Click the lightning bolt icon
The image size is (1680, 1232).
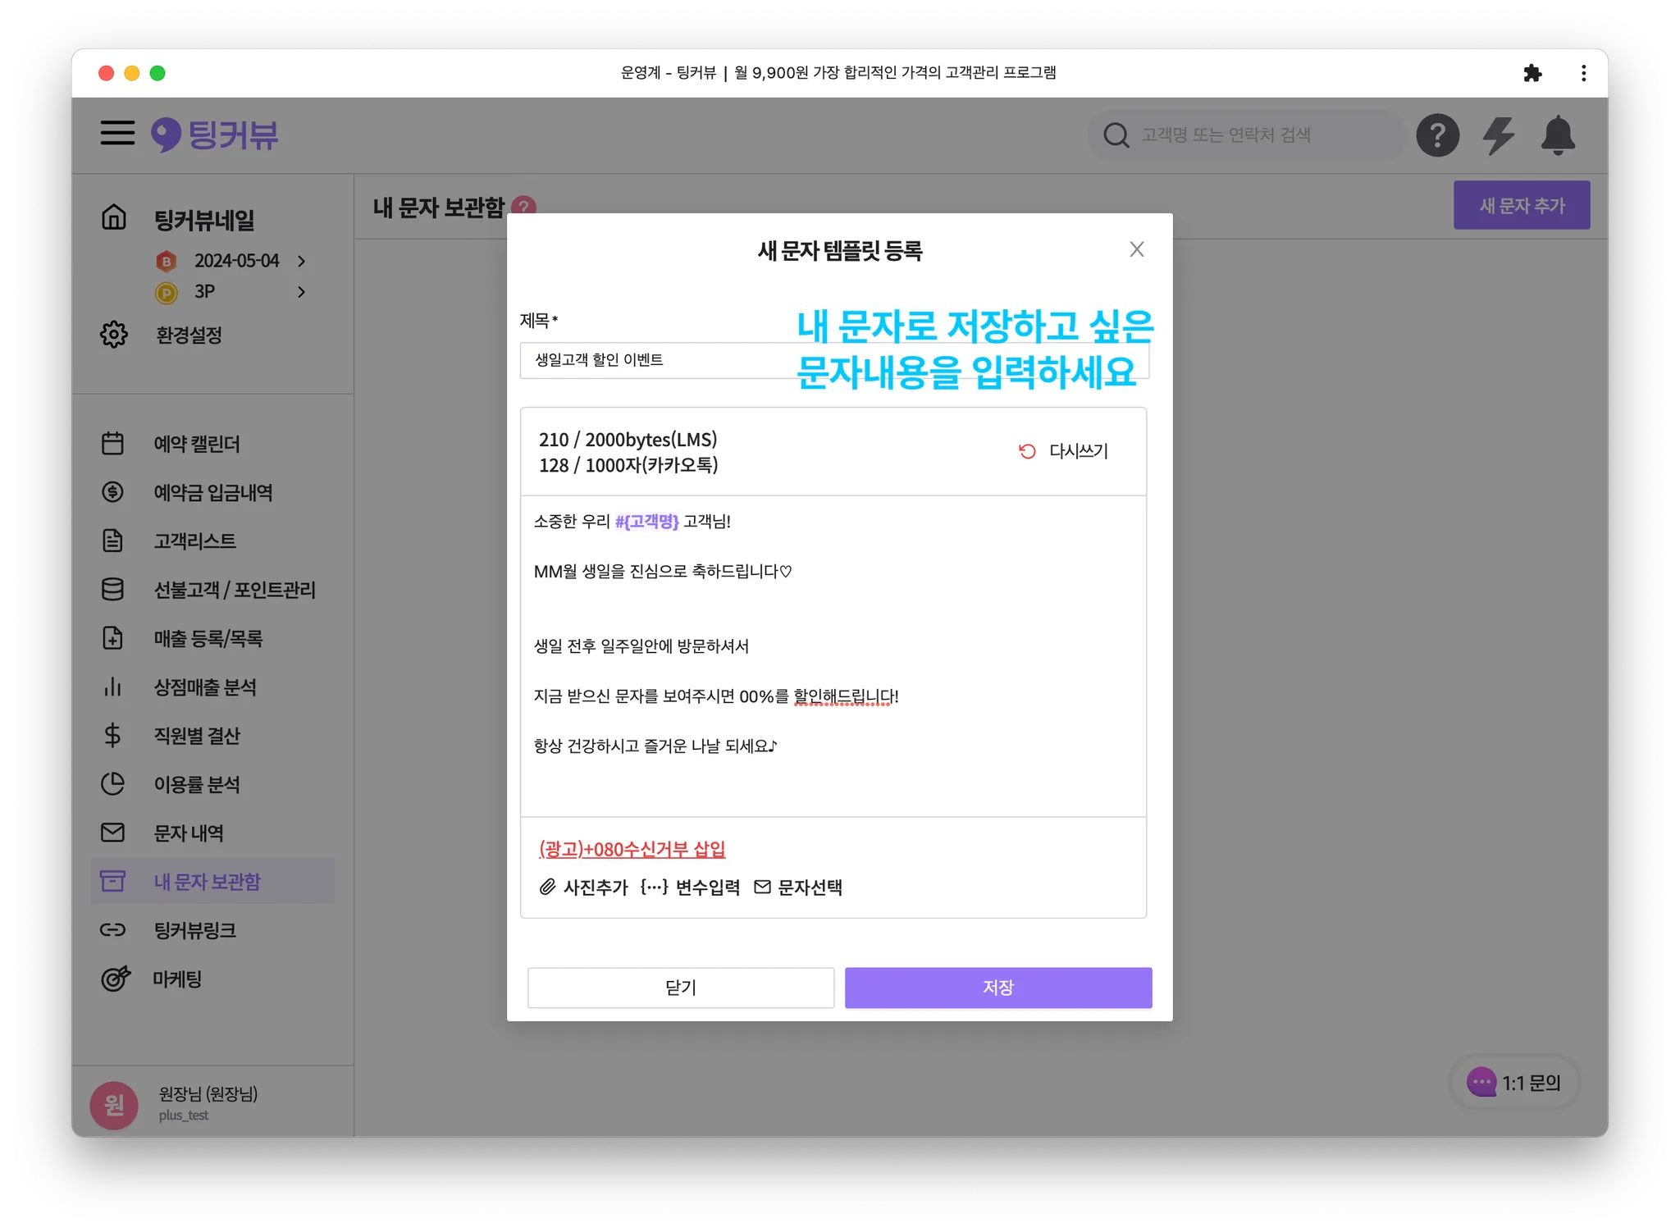coord(1498,135)
